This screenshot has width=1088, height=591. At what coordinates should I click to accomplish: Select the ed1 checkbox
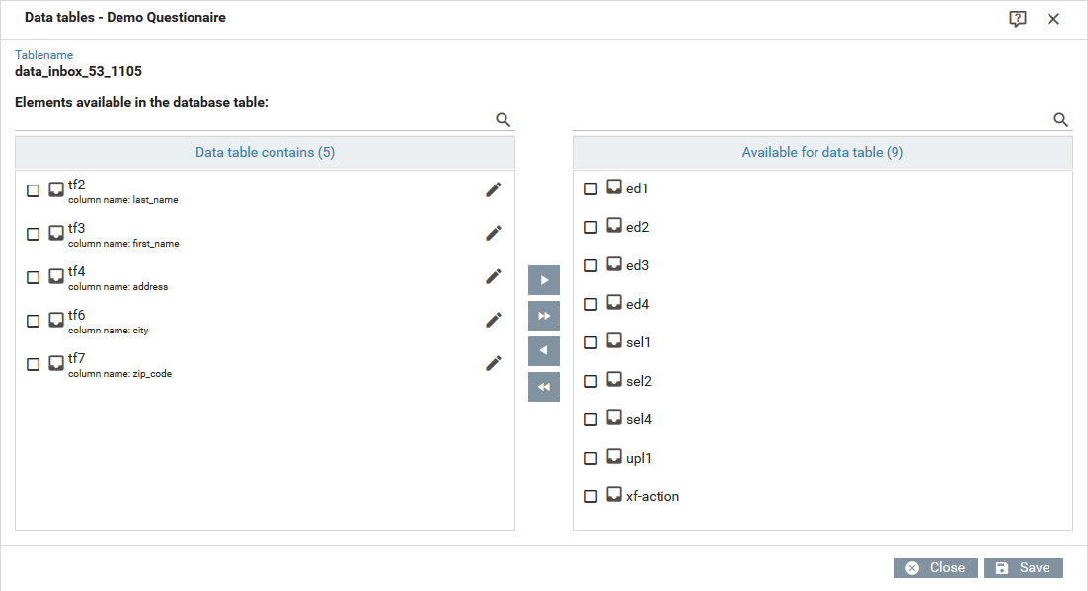(591, 188)
